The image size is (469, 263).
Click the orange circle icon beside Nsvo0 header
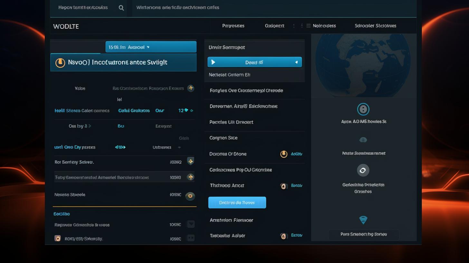(60, 63)
